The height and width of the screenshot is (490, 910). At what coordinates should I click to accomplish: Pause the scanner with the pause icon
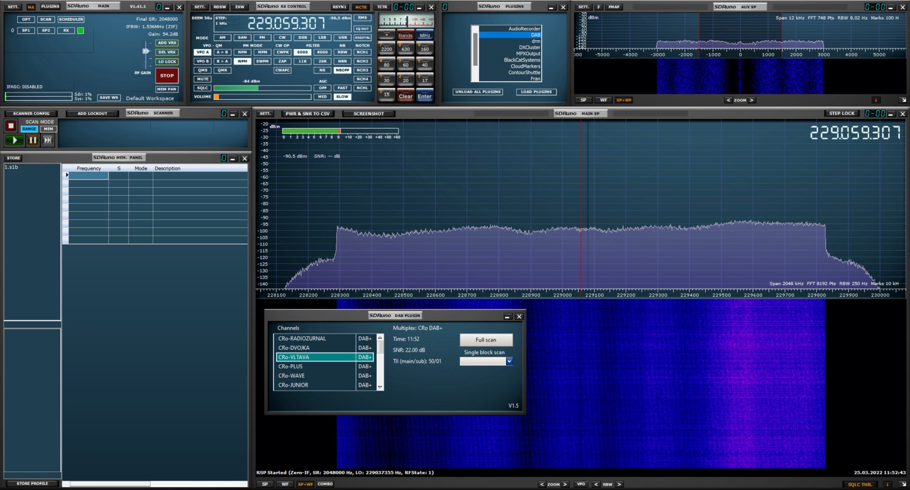click(33, 140)
